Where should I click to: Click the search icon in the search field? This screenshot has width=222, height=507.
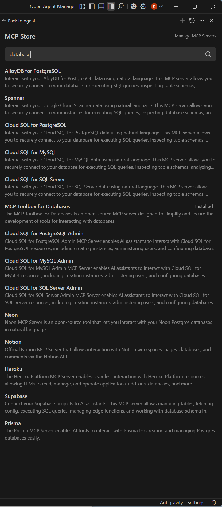[208, 54]
